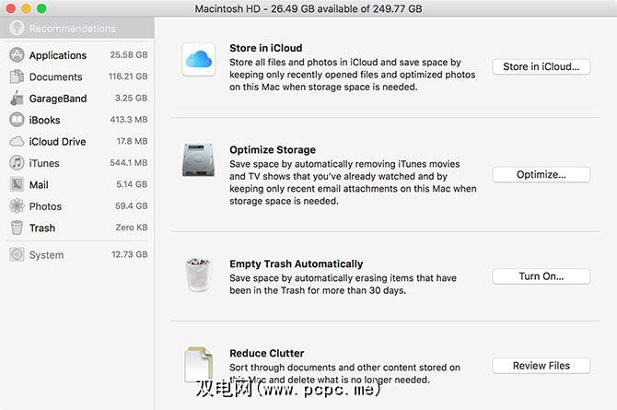This screenshot has height=410, width=617.
Task: Click the iBooks sidebar icon
Action: [x=17, y=120]
